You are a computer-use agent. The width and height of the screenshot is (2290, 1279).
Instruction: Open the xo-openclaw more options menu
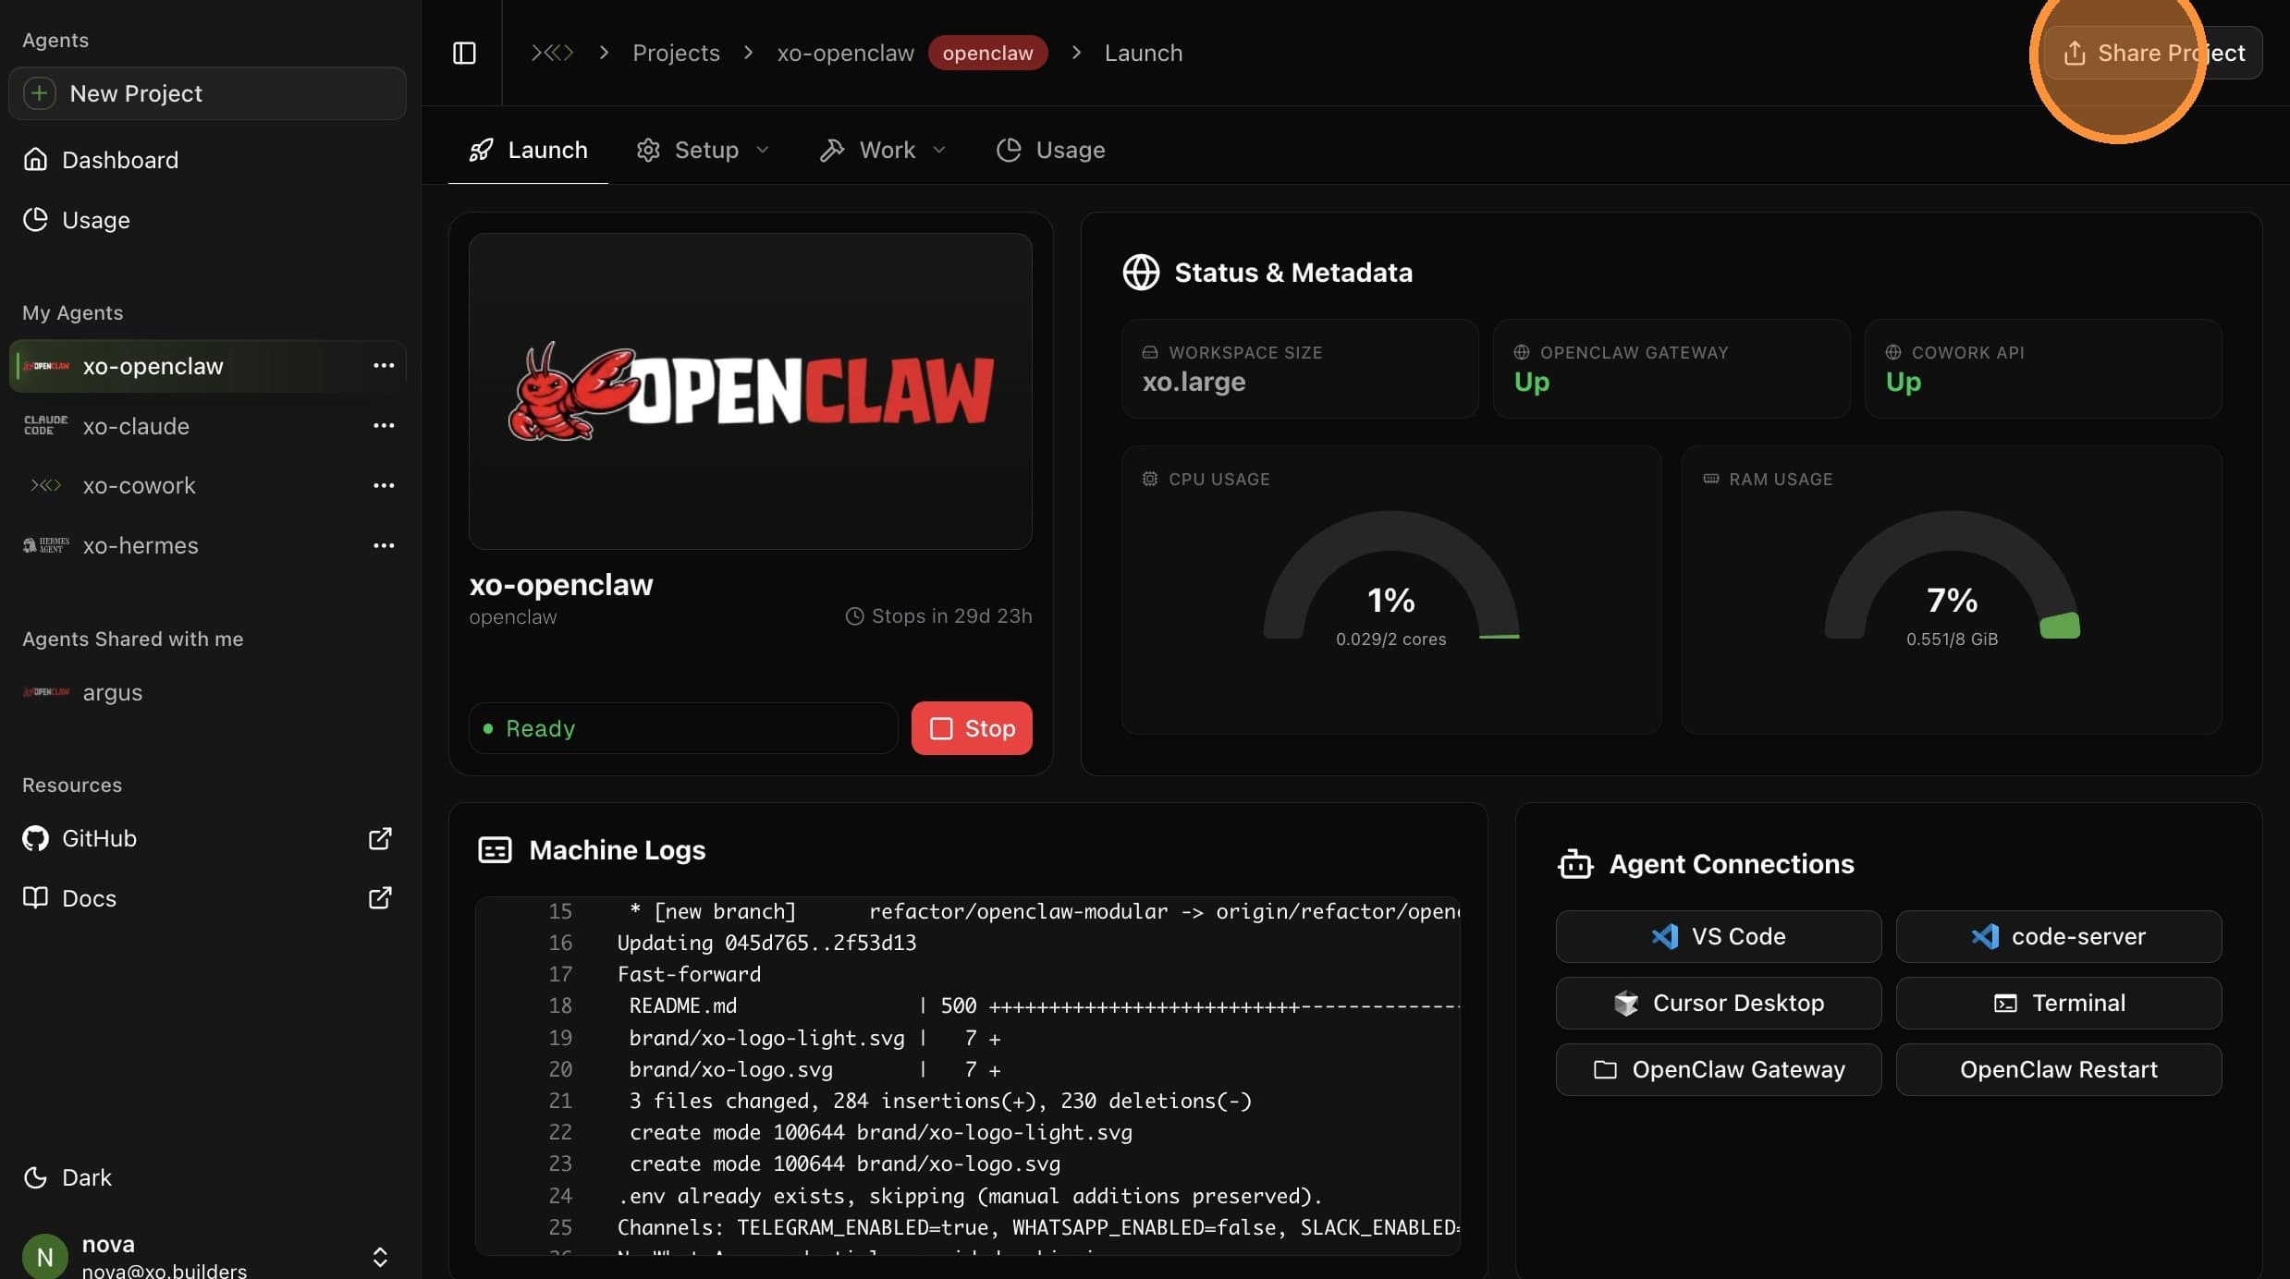click(x=384, y=366)
